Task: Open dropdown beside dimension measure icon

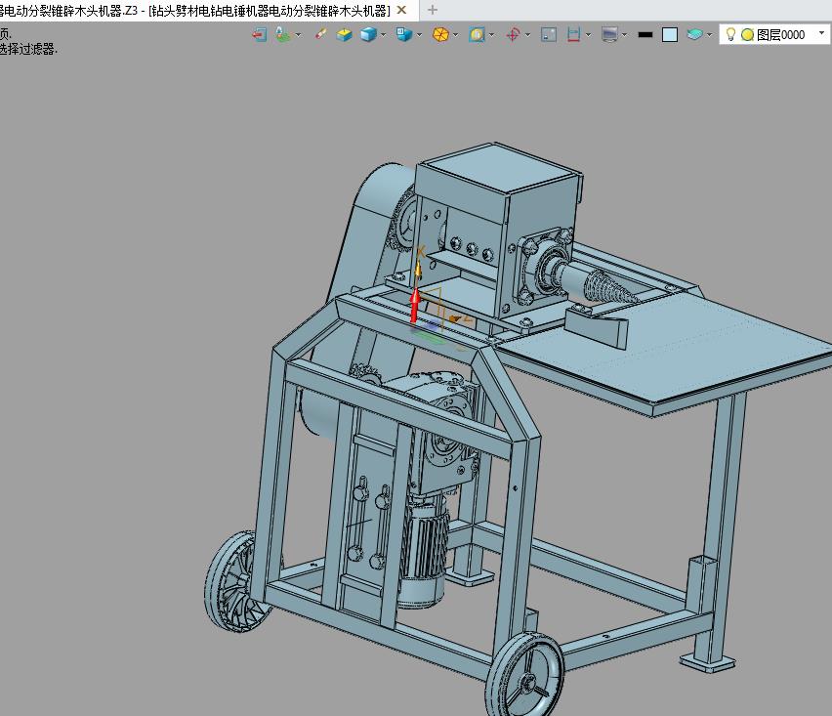Action: (589, 35)
